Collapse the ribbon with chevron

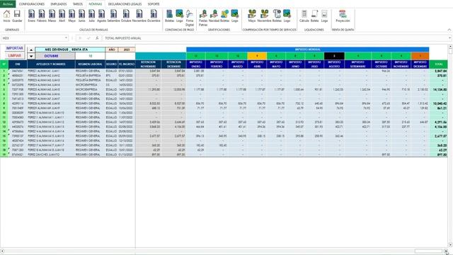point(449,30)
